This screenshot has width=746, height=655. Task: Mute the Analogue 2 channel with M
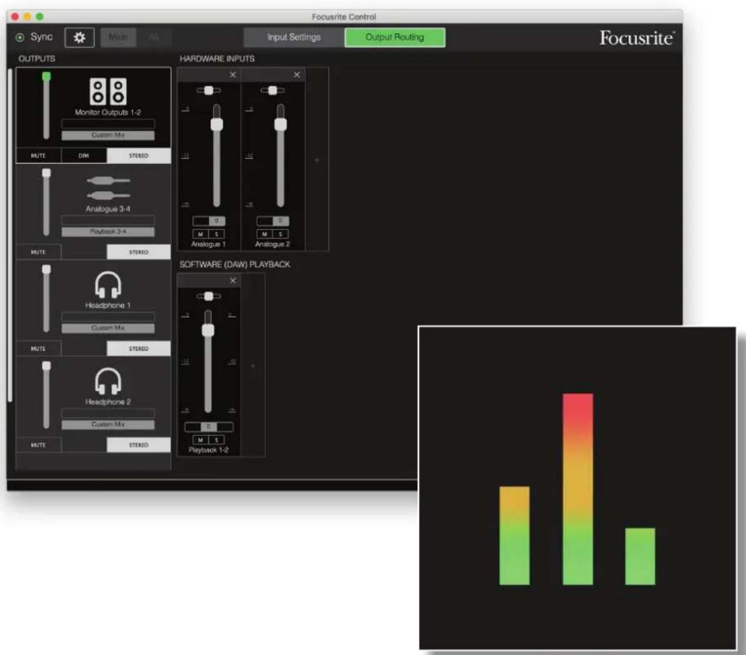[265, 234]
